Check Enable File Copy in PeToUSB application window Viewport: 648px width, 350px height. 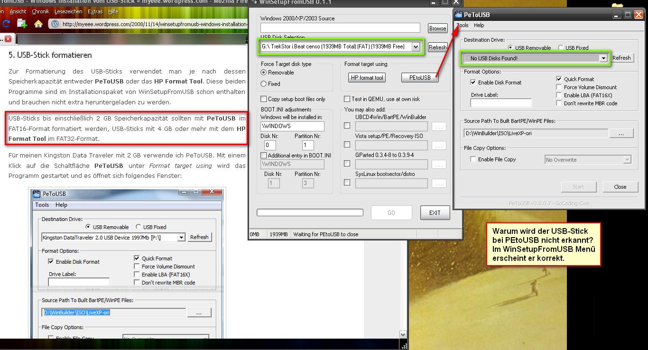(473, 159)
